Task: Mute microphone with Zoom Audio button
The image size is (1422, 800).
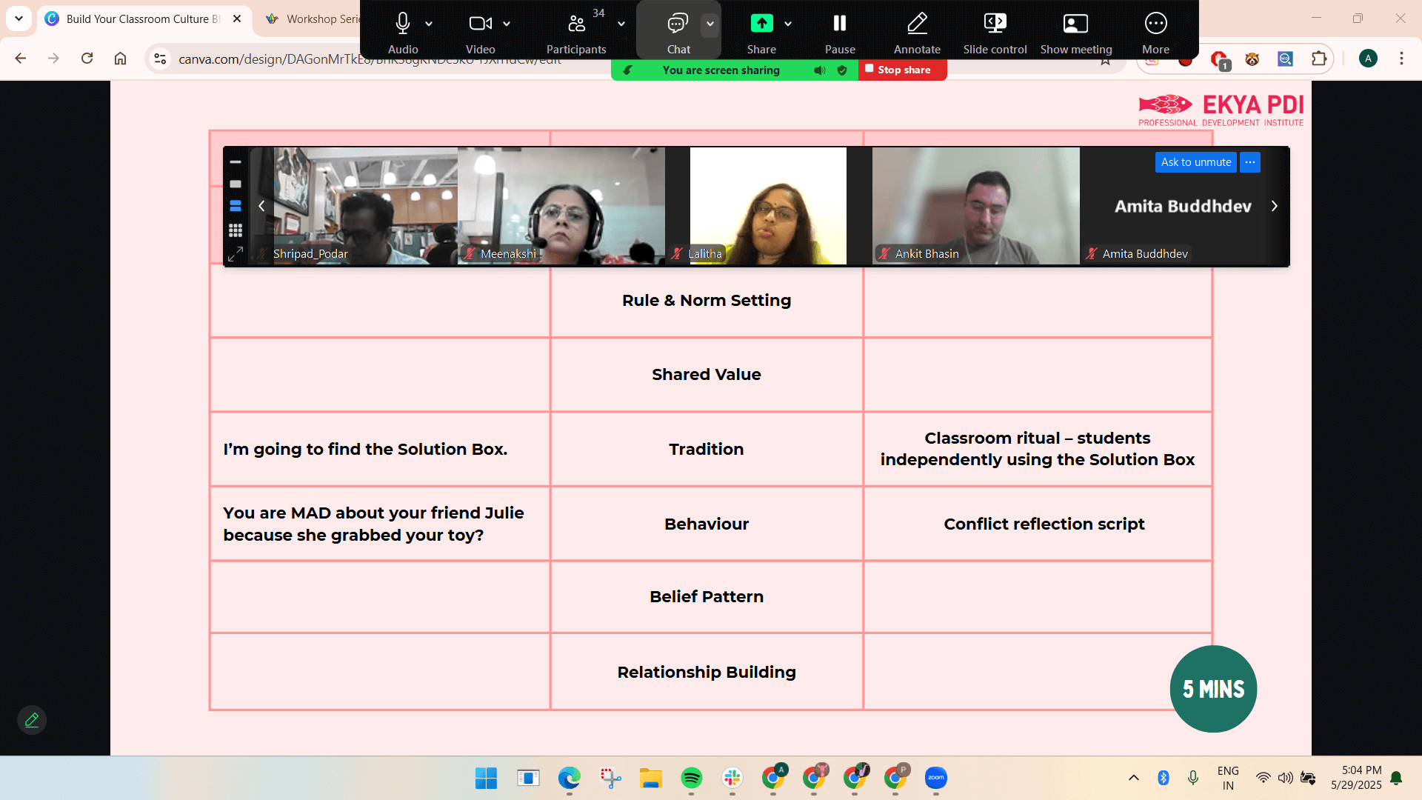Action: pos(403,31)
